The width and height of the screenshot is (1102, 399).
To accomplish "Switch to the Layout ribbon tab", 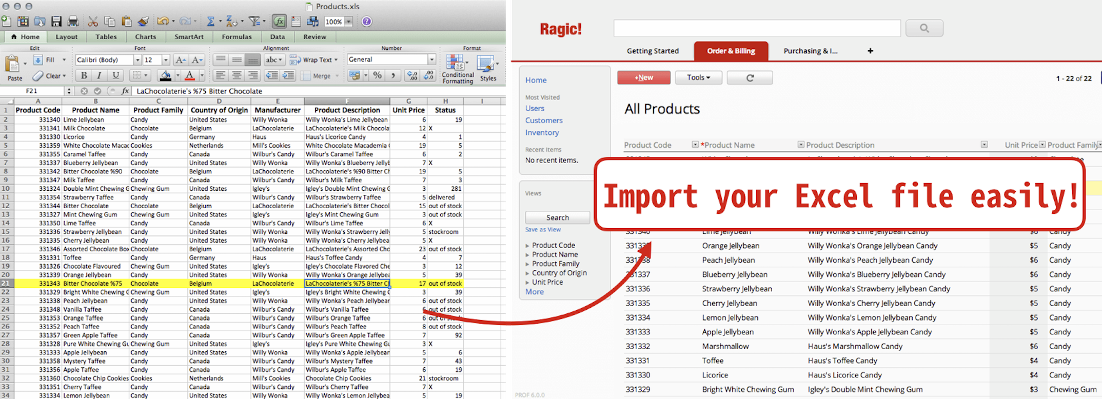I will click(67, 37).
